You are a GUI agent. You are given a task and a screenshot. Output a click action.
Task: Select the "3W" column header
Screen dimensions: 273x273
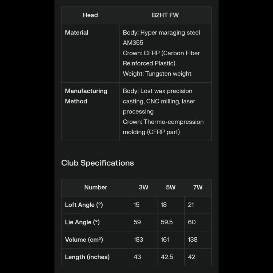143,187
